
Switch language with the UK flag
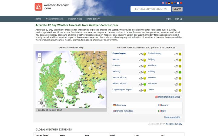[163, 3]
